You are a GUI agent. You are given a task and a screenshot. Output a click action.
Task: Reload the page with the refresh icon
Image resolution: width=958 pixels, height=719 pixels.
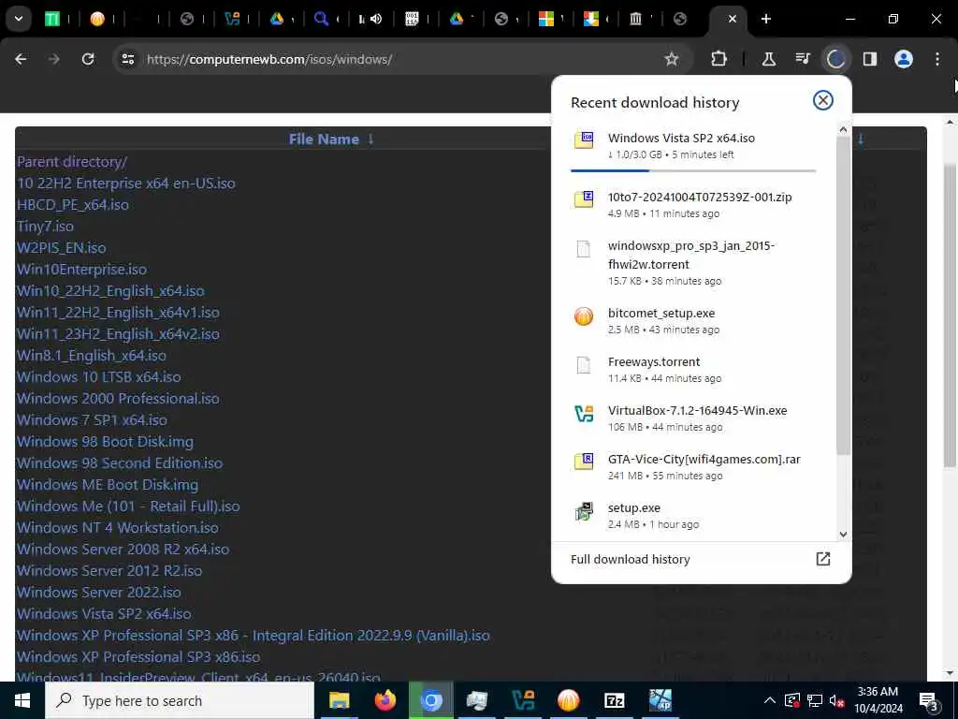click(88, 59)
